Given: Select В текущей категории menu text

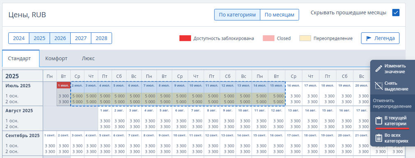Looking at the screenshot, I should [x=395, y=120].
